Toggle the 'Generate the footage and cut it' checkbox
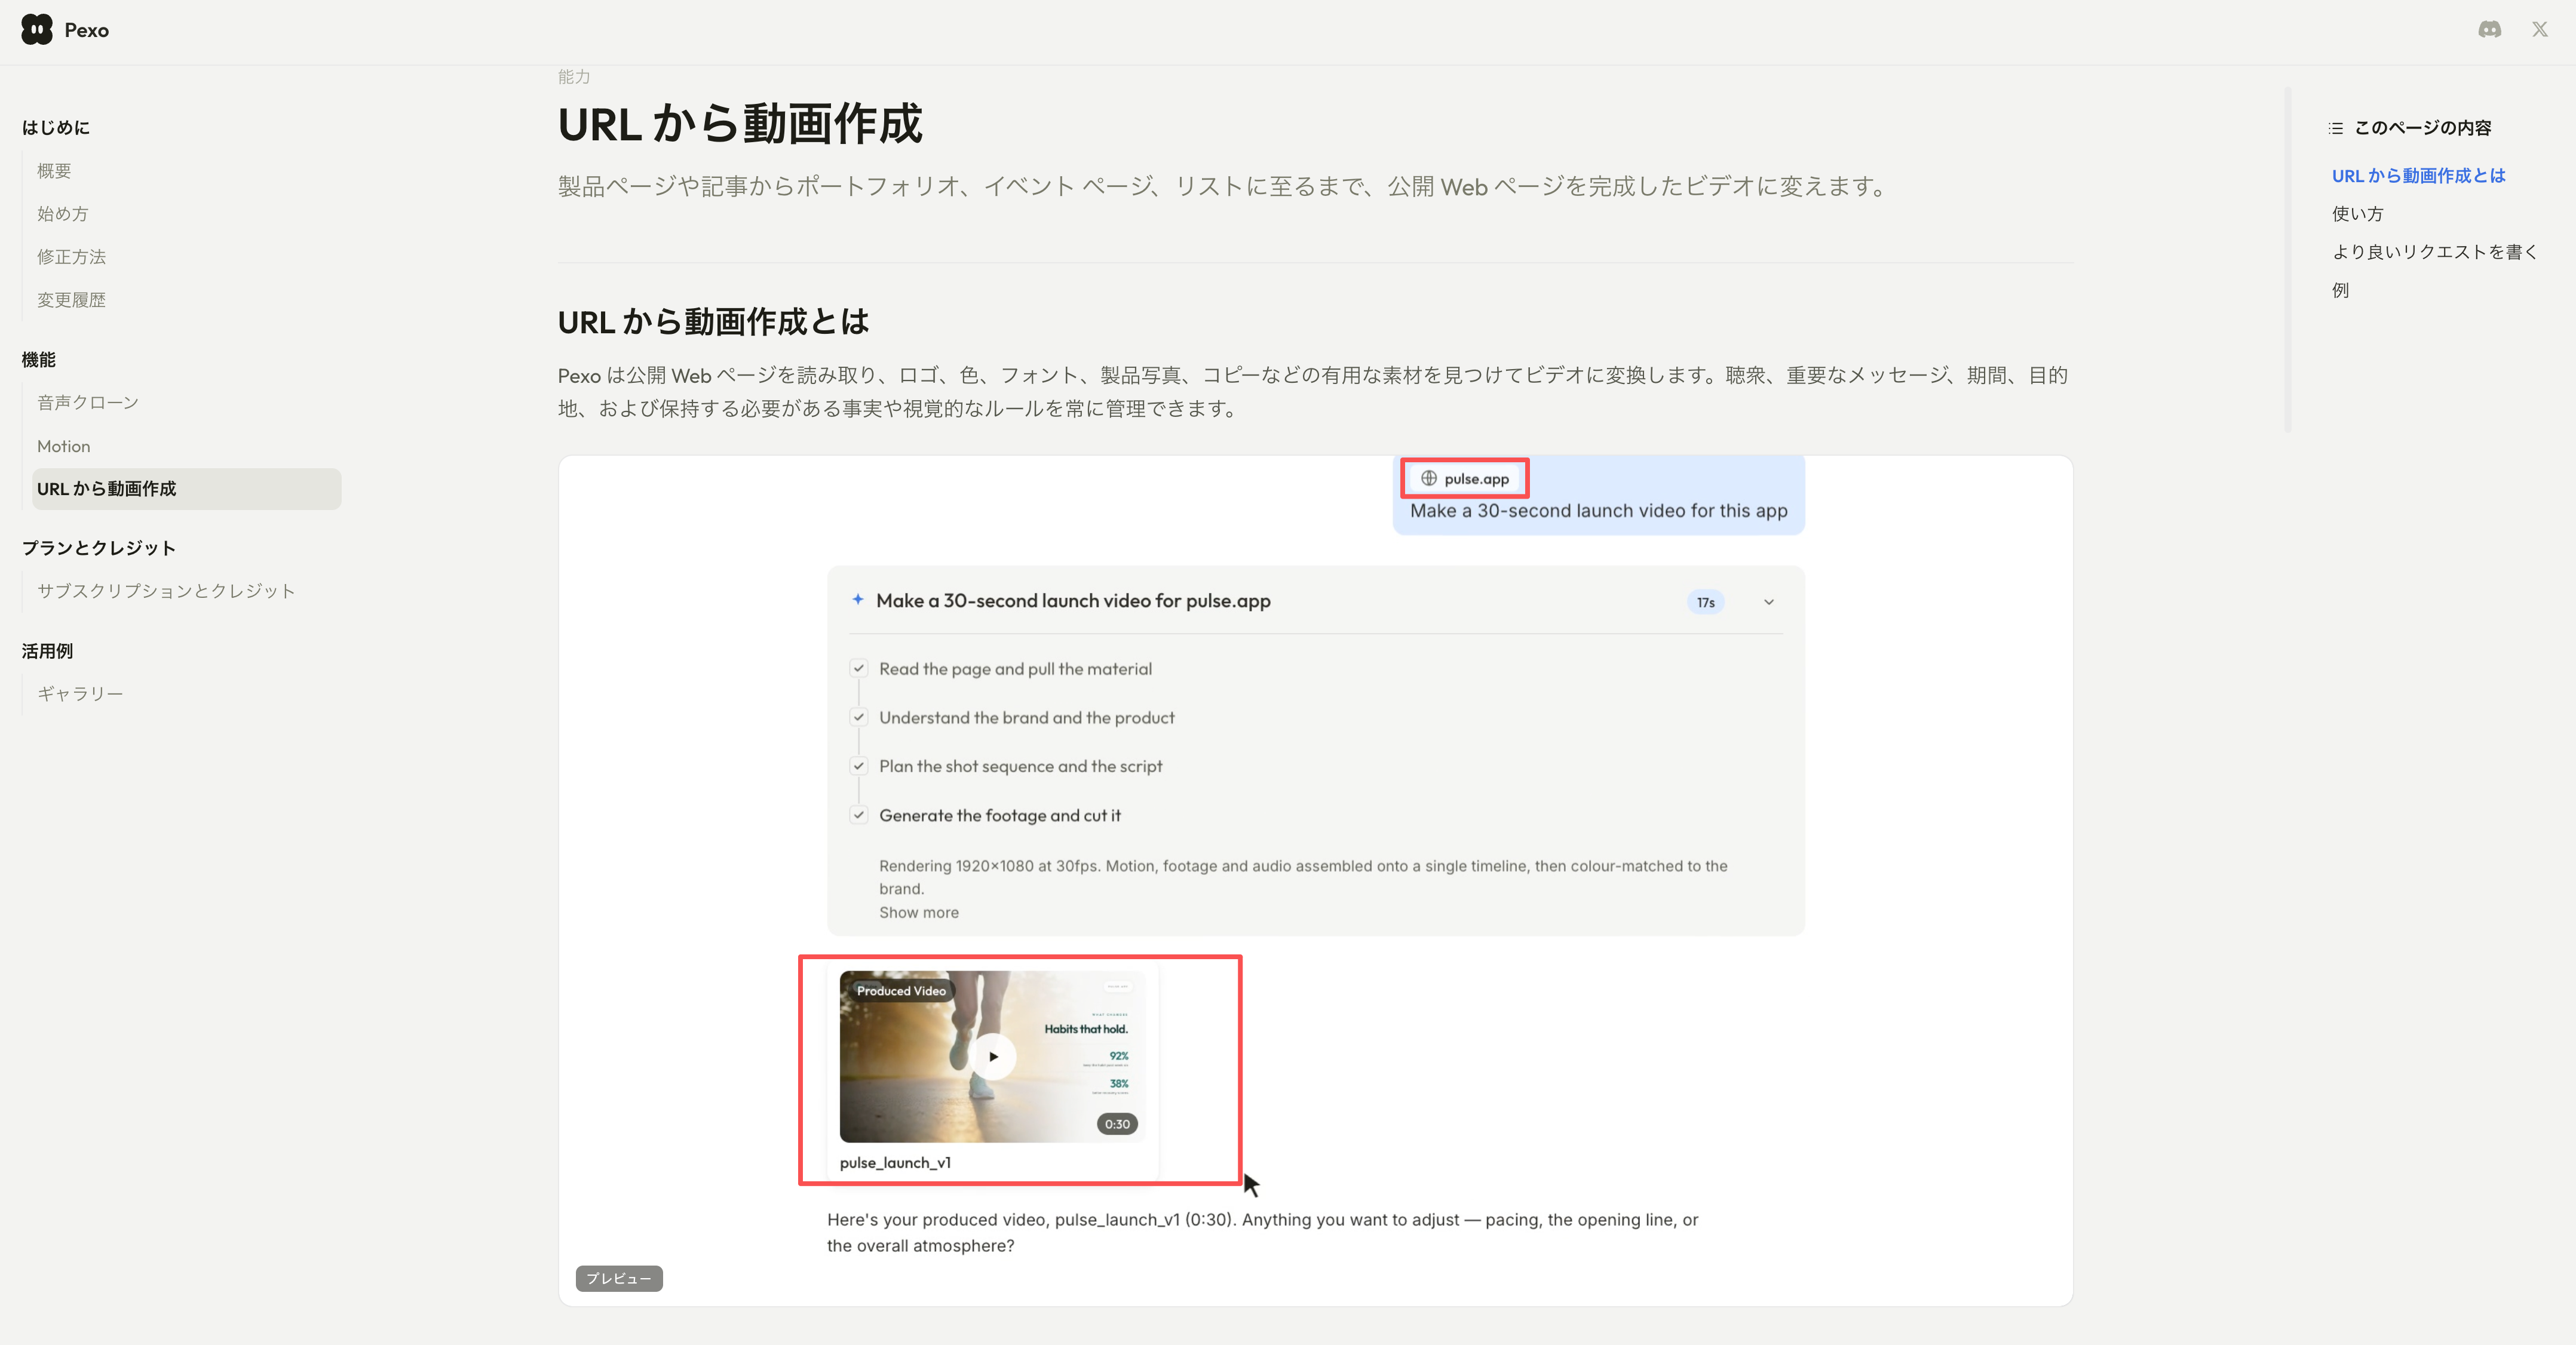This screenshot has width=2576, height=1345. click(x=859, y=815)
